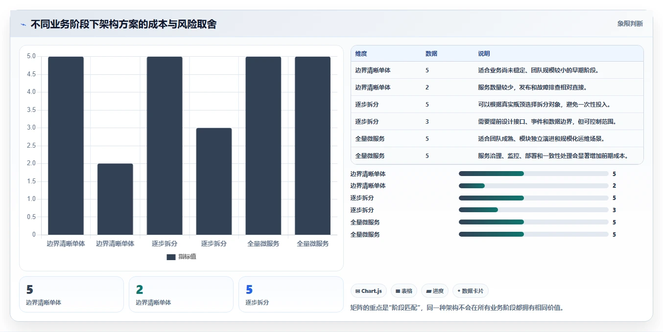Click the 象限判断 badge
The width and height of the screenshot is (663, 332).
point(630,23)
